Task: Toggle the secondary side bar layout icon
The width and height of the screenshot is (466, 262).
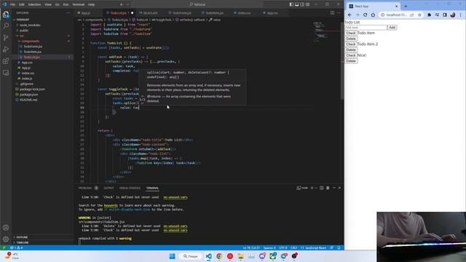Action: [302, 4]
